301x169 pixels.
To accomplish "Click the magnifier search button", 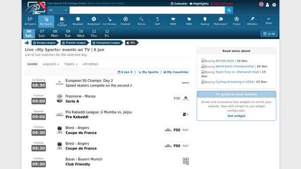I will (x=229, y=10).
